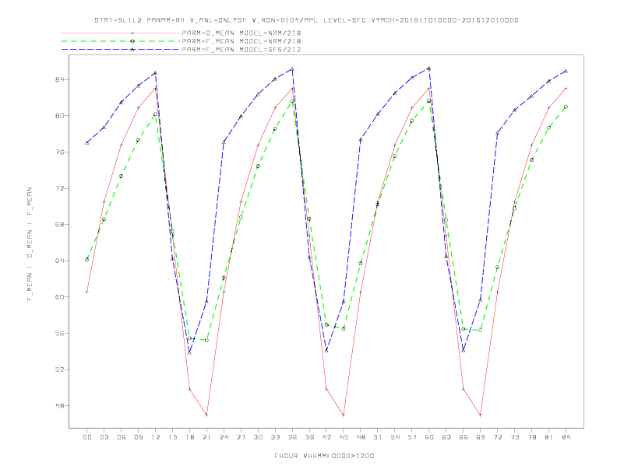Click y-axis tick label 80
This screenshot has height=476, width=617.
coord(59,116)
